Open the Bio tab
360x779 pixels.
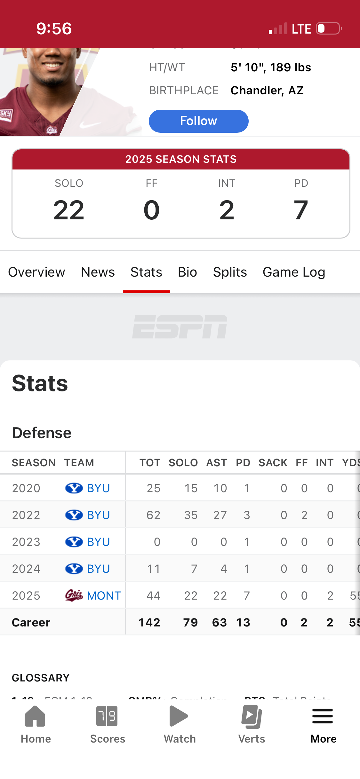(188, 272)
